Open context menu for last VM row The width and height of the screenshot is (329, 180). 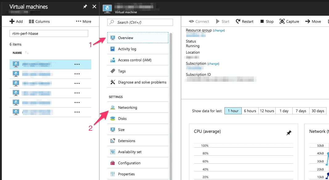pyautogui.click(x=77, y=112)
